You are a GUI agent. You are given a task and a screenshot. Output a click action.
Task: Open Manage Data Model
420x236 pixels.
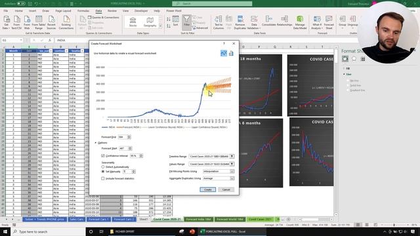coord(300,22)
